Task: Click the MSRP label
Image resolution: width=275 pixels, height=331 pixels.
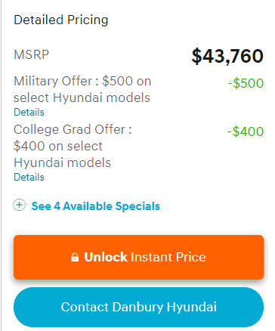Action: click(32, 54)
